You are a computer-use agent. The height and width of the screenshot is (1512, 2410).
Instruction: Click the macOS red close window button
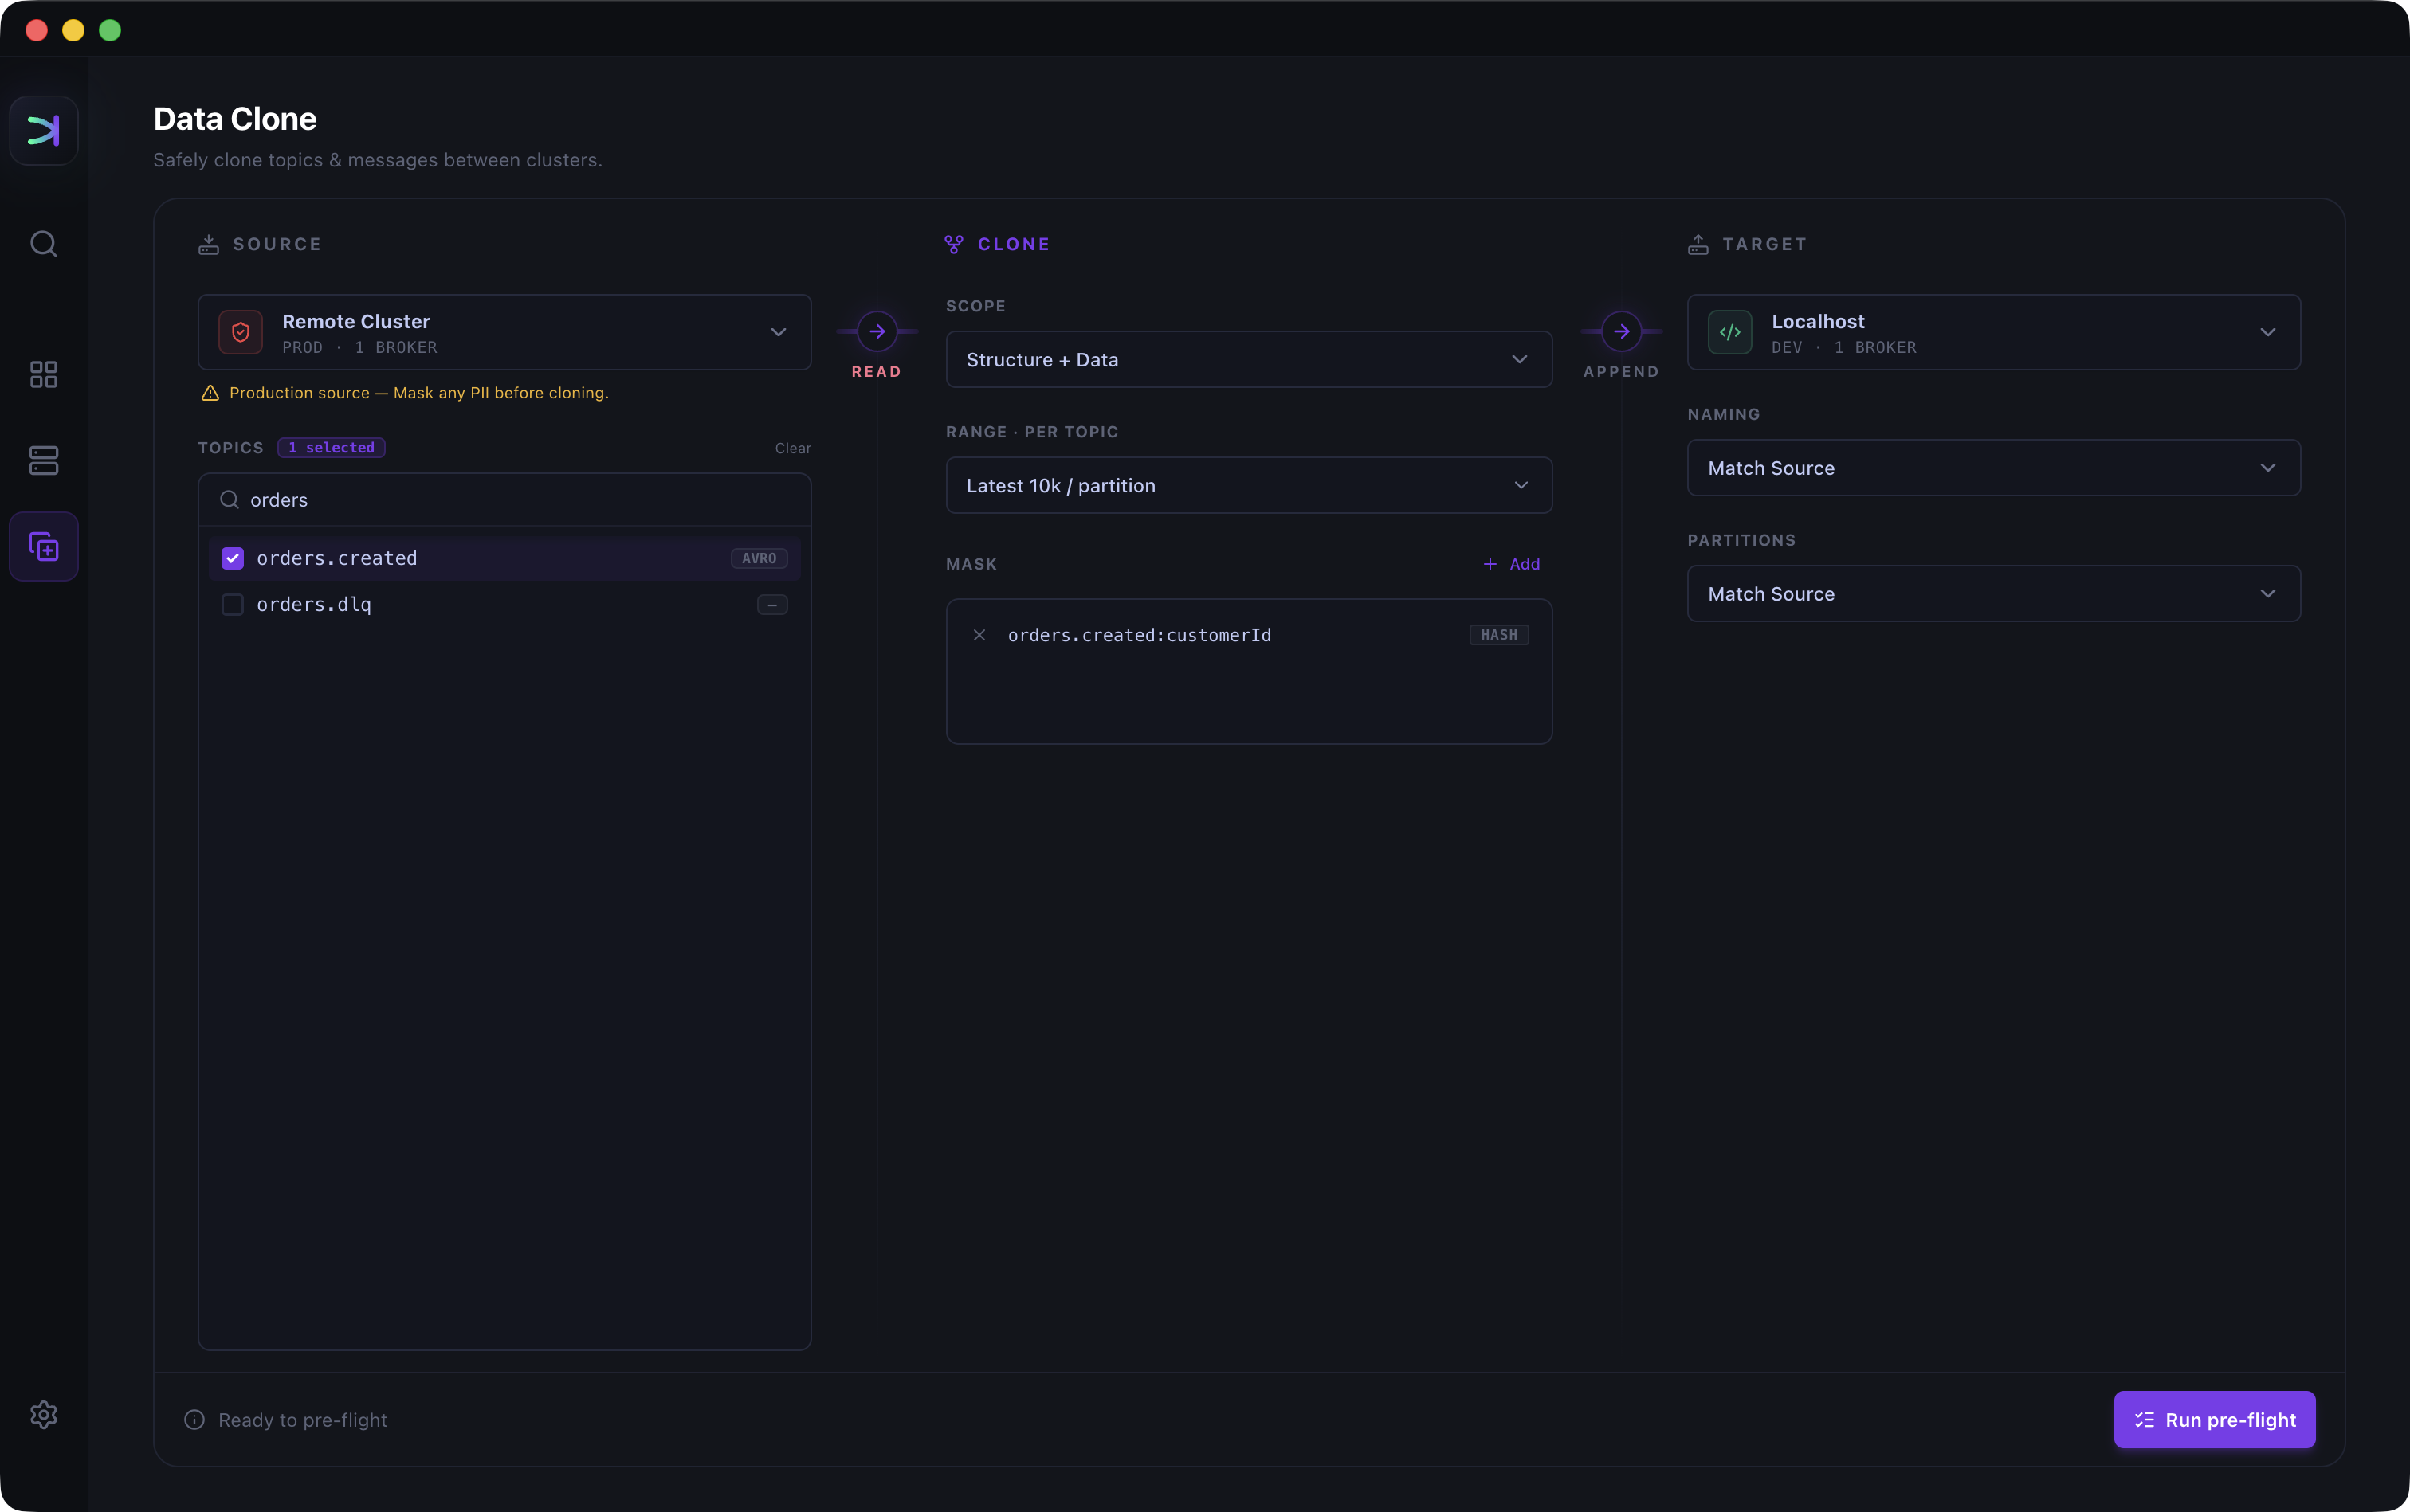tap(36, 30)
